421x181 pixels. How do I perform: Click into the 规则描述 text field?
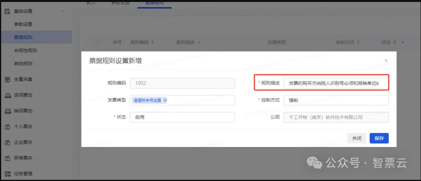pos(336,83)
